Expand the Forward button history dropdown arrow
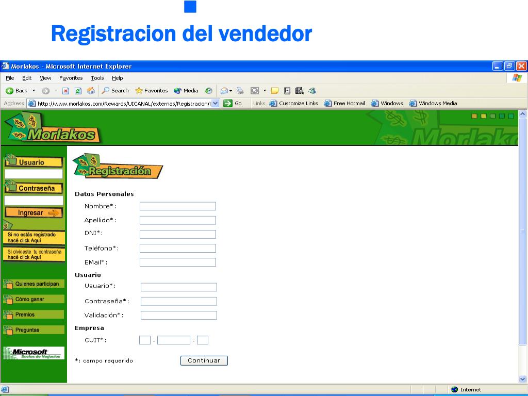The width and height of the screenshot is (528, 396). coord(56,91)
